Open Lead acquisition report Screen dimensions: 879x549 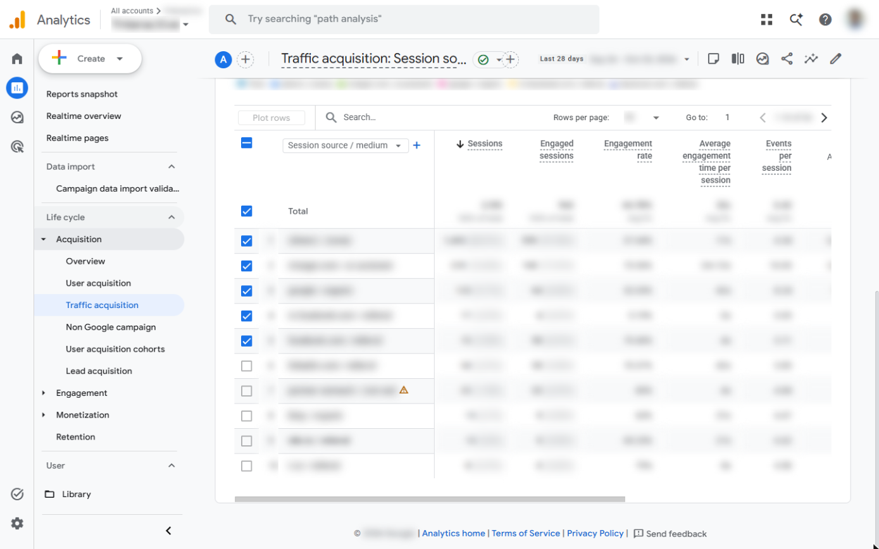click(99, 371)
